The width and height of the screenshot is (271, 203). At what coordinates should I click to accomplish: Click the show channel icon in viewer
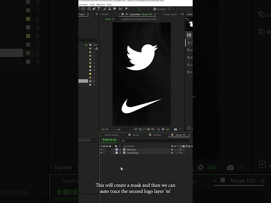(x=159, y=129)
